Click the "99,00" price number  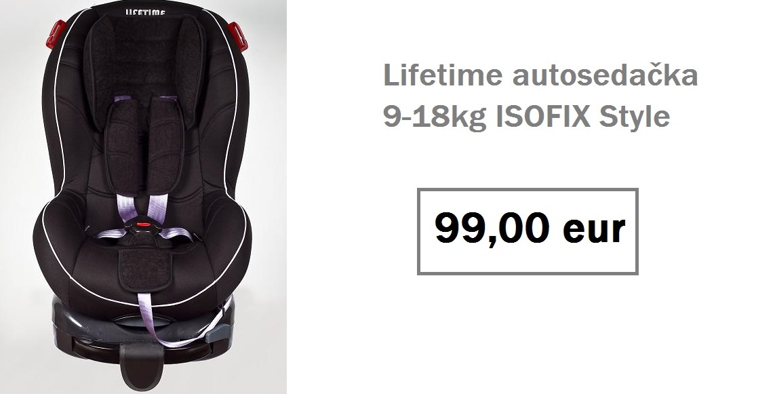point(492,229)
